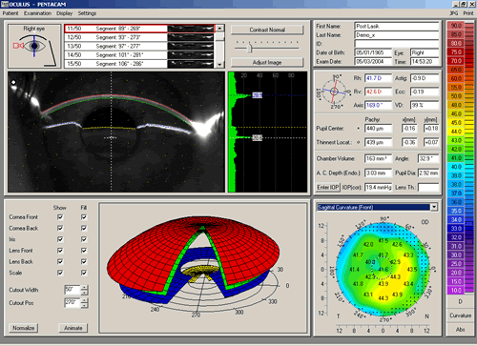Click the 45.0 yellow color scale swatch
This screenshot has height=346, width=477.
456,123
